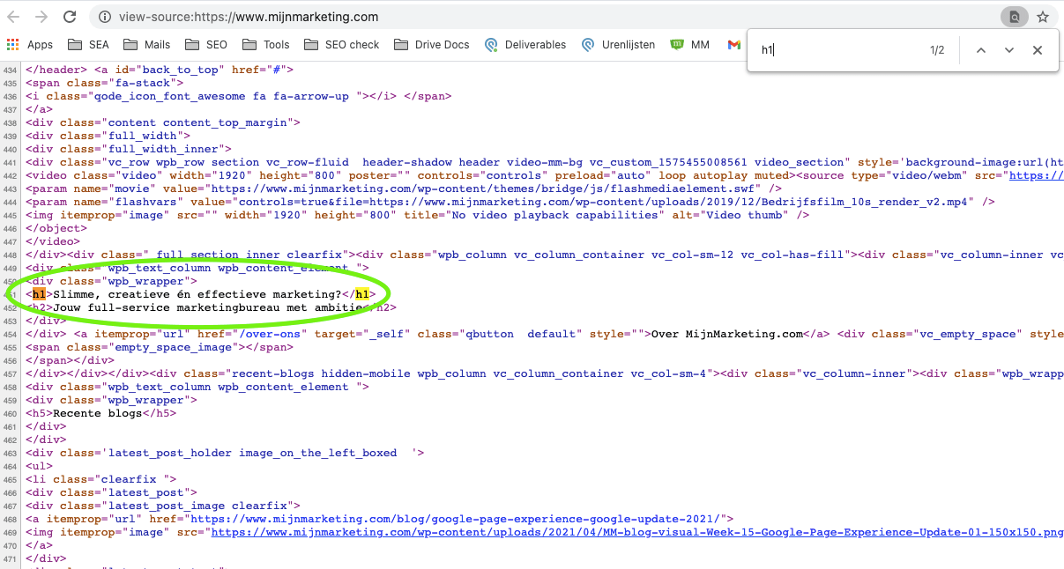This screenshot has width=1064, height=569.
Task: Click the site info icon in the address bar
Action: pyautogui.click(x=105, y=17)
